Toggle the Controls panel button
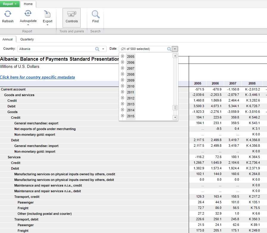Screen dimensions: 267x233 click(71, 17)
